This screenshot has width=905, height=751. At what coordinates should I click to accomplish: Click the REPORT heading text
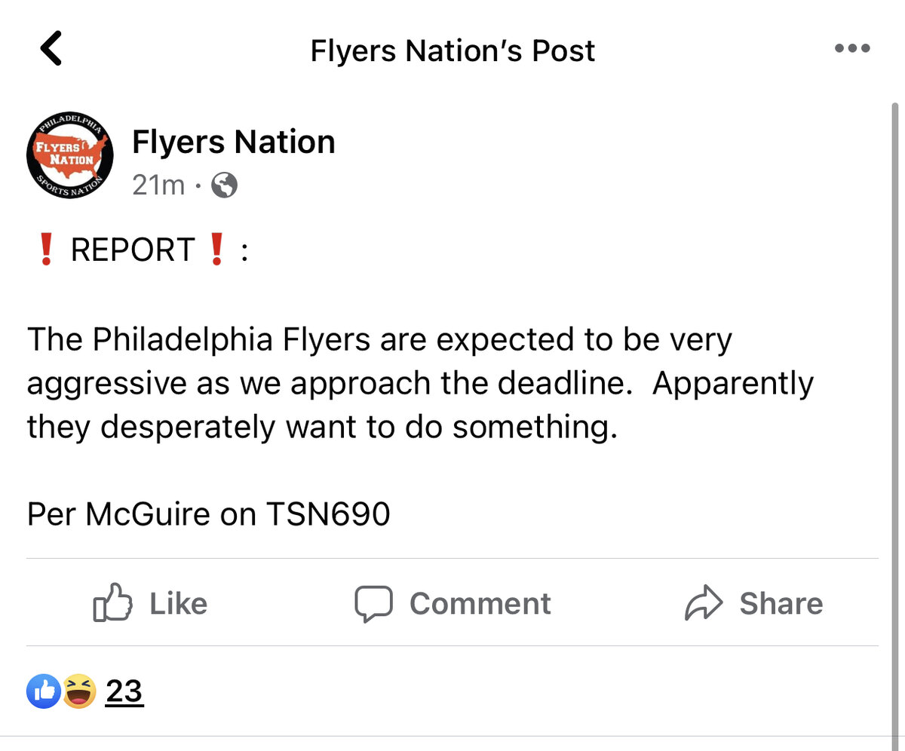pyautogui.click(x=133, y=250)
